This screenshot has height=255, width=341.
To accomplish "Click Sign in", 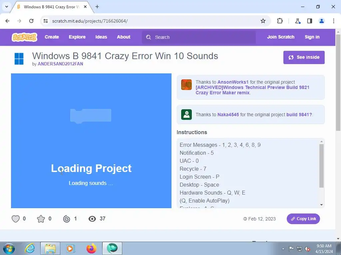I will pyautogui.click(x=312, y=37).
